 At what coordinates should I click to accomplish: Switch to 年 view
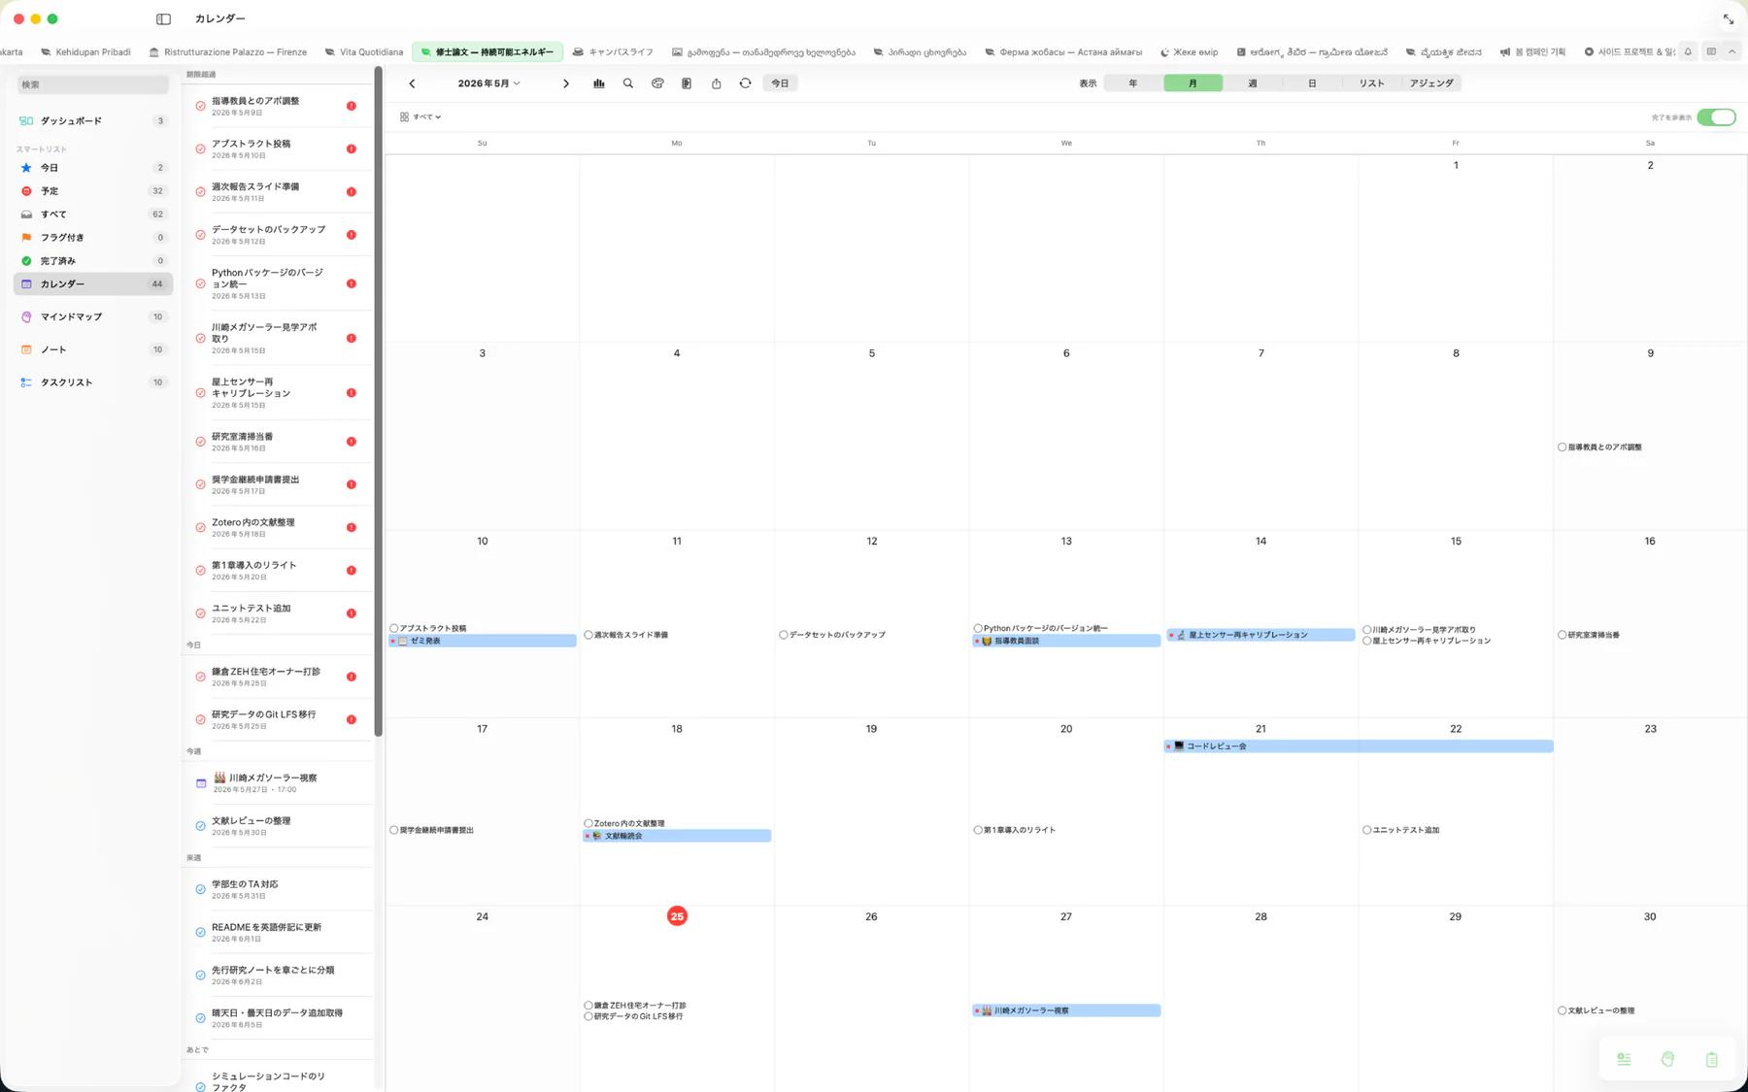1133,83
